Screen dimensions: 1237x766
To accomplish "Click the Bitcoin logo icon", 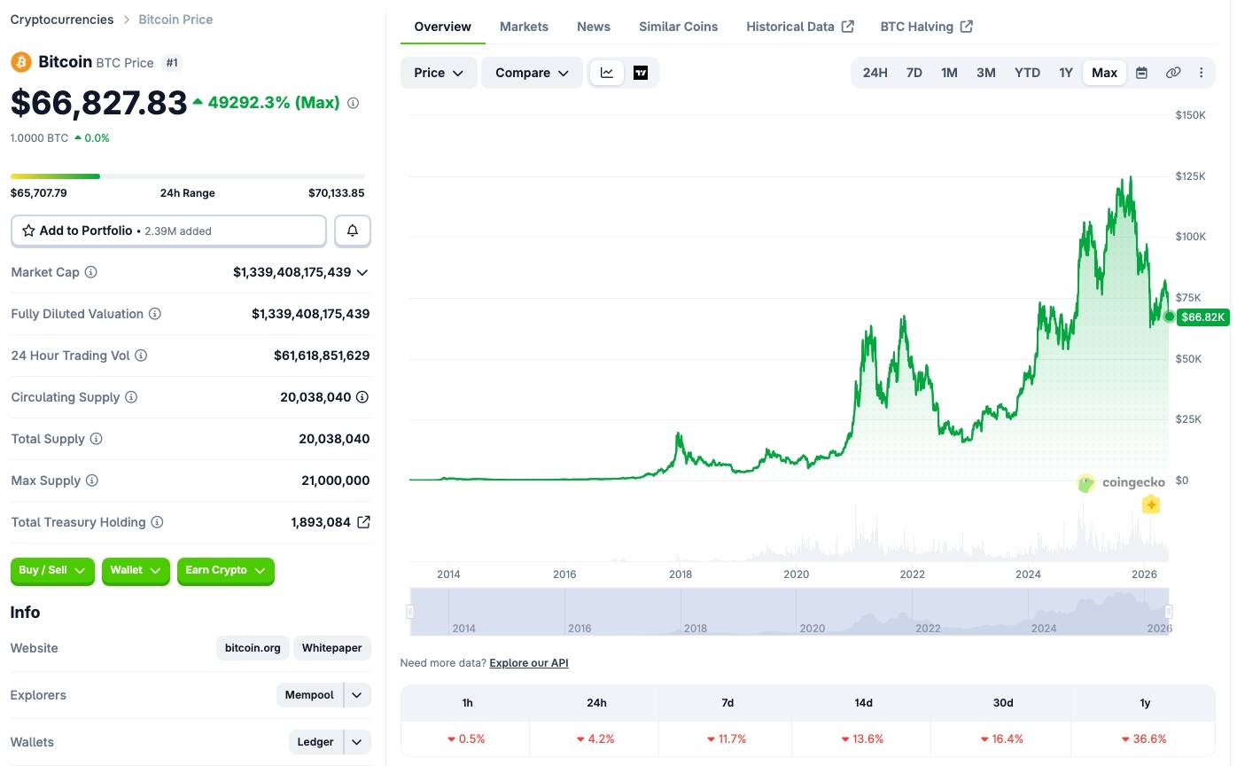I will [21, 62].
